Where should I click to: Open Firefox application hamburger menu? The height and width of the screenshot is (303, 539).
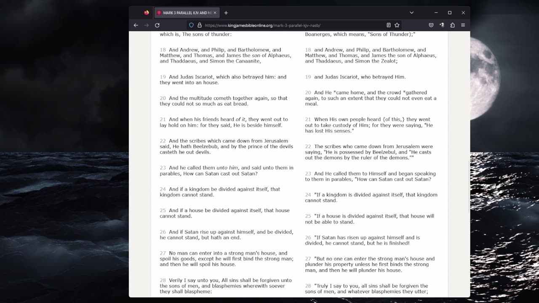pyautogui.click(x=463, y=25)
